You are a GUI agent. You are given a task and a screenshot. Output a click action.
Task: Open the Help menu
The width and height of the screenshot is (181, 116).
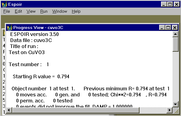[76, 11]
